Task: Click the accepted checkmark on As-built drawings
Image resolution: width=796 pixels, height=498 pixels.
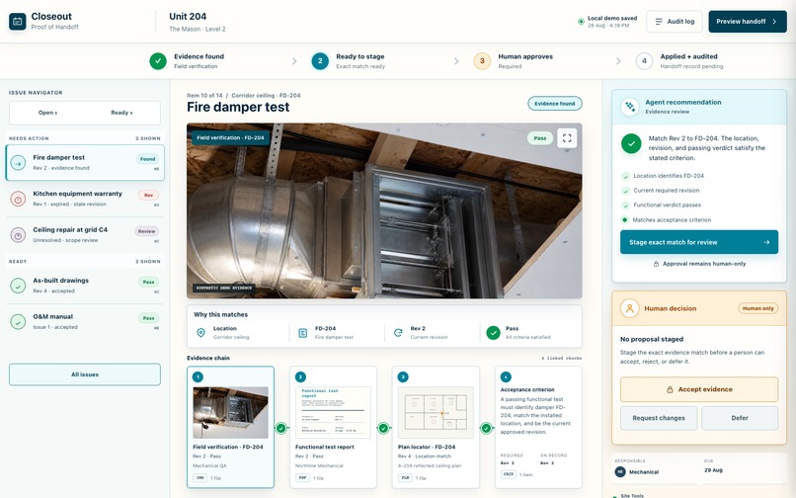Action: 19,286
